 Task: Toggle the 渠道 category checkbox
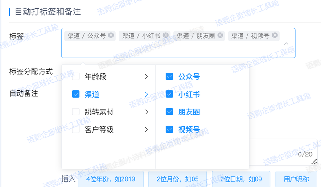tap(76, 94)
